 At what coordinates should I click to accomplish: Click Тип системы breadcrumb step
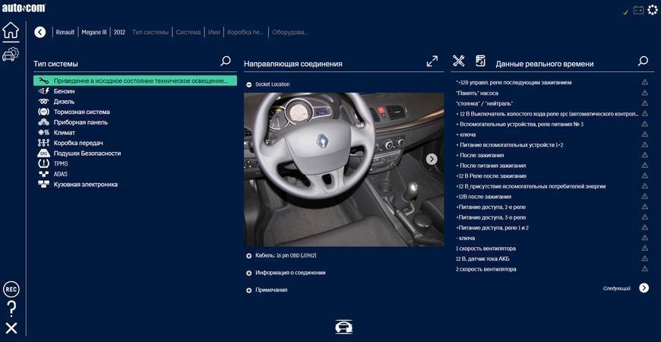coord(150,32)
